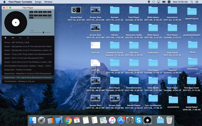The width and height of the screenshot is (202, 126).
Task: Select the ZyLo Synthesizer folder
Action: pyautogui.click(x=153, y=98)
